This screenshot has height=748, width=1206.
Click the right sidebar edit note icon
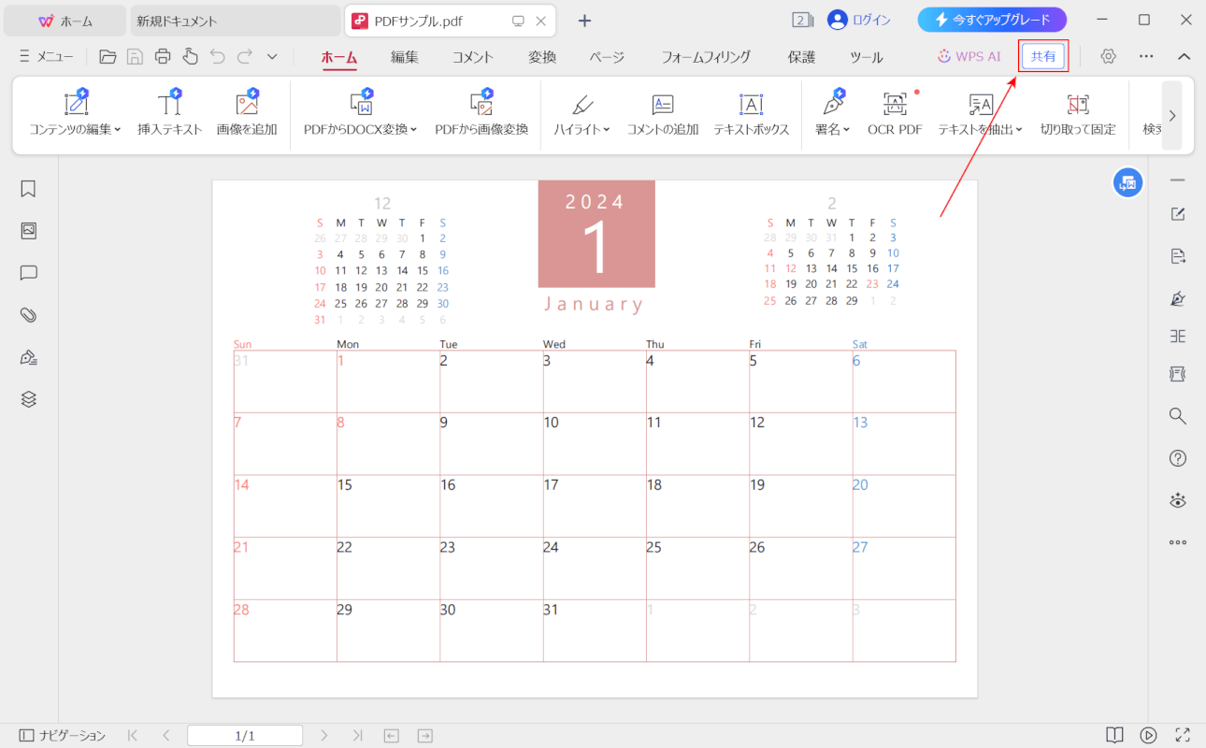tap(1178, 214)
